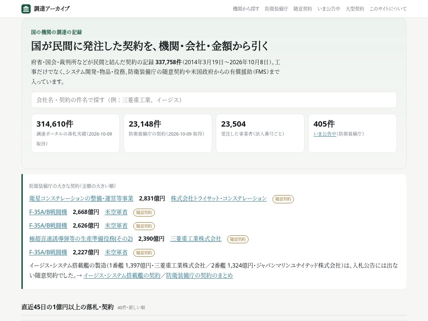This screenshot has width=428, height=321.
Task: Focus the 会社名・契約の件名で探す search field
Action: (214, 100)
